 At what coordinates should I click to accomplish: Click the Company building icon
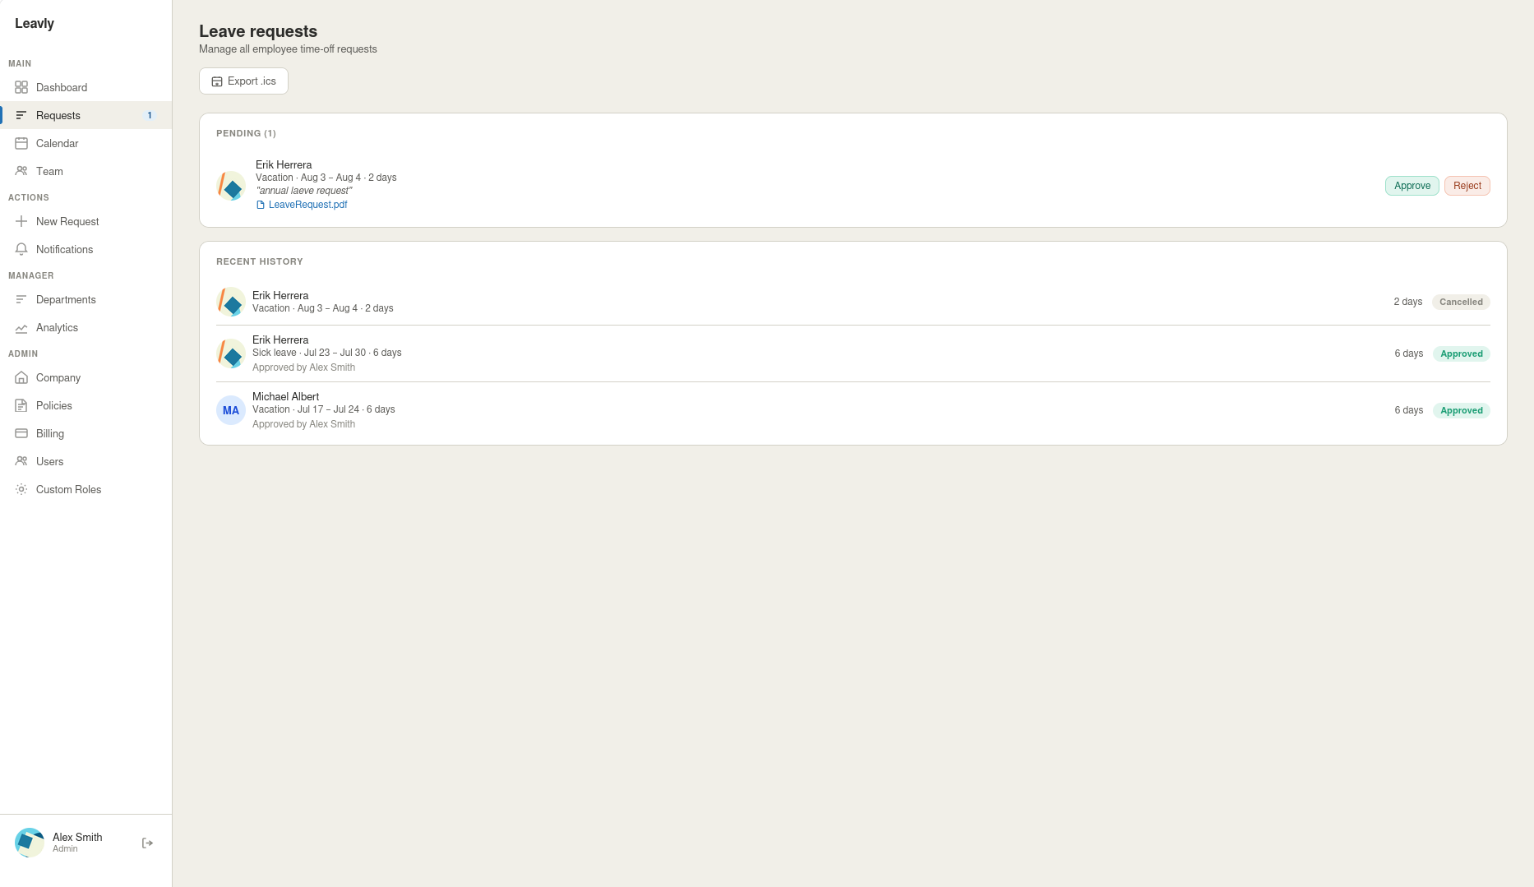tap(21, 377)
